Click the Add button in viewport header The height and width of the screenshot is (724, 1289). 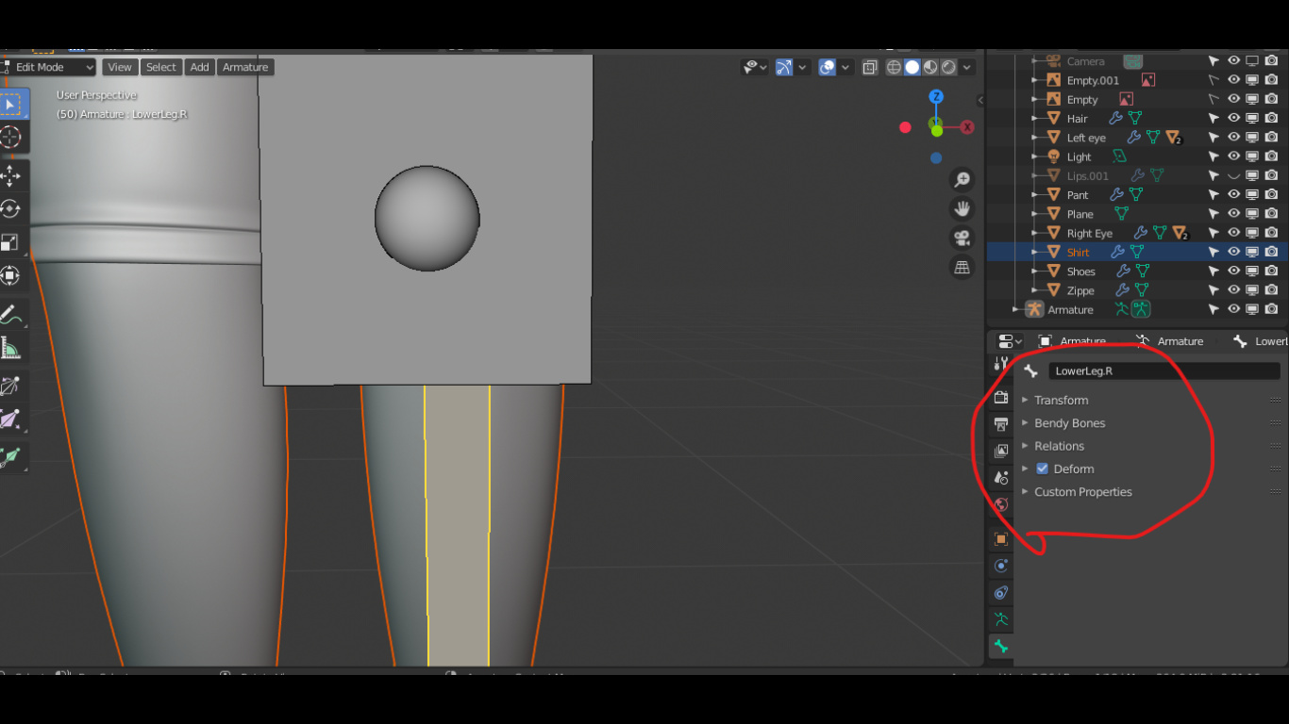tap(199, 67)
